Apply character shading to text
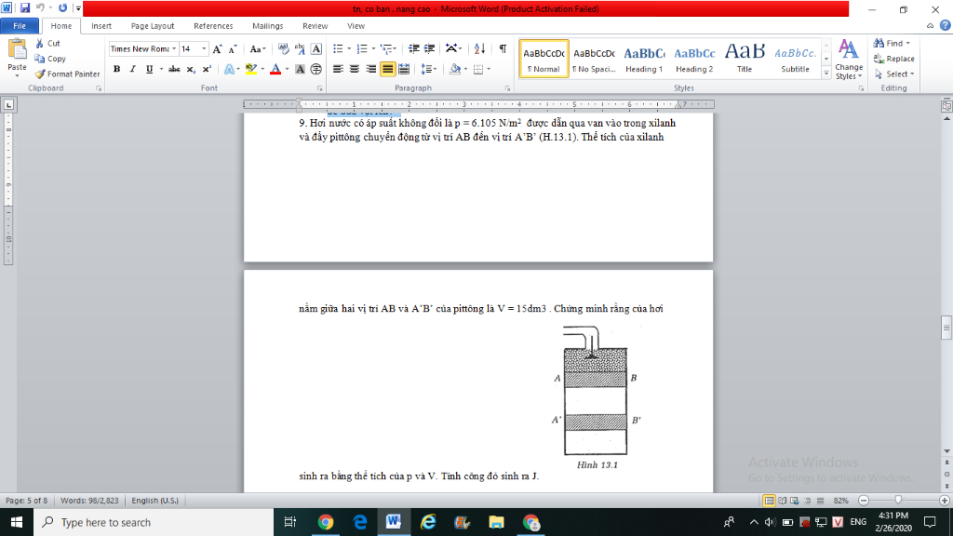 [300, 69]
